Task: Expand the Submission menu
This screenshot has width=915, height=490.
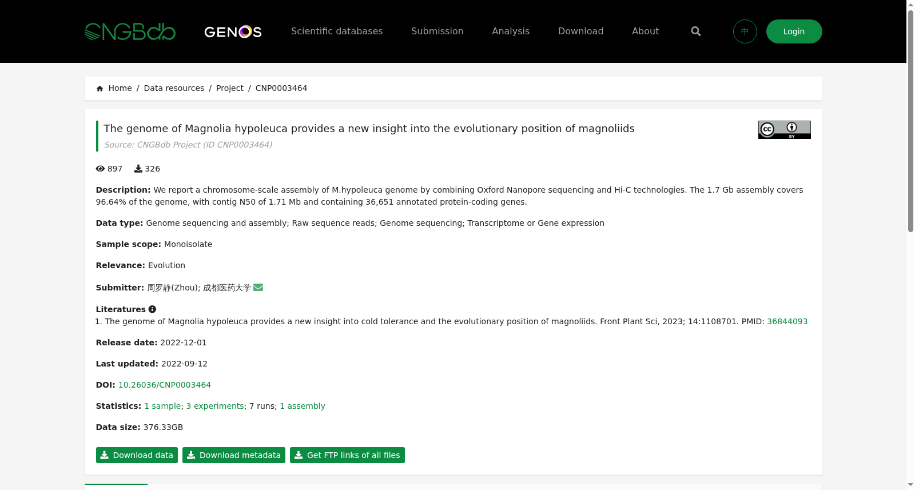Action: pos(437,31)
